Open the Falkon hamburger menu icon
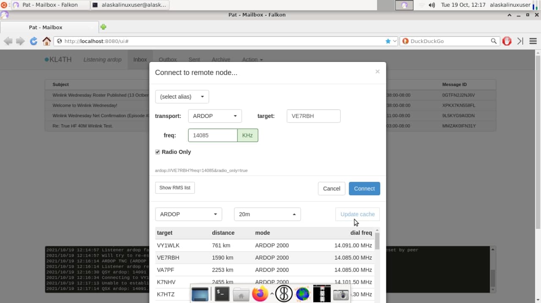Viewport: 541px width, 303px height. point(533,41)
